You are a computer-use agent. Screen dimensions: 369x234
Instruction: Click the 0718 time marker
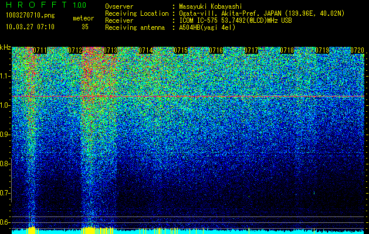point(287,50)
